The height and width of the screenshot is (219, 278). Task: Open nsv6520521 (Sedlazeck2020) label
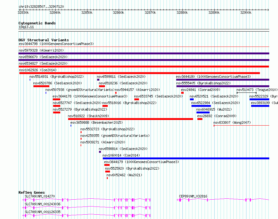coord(214,96)
